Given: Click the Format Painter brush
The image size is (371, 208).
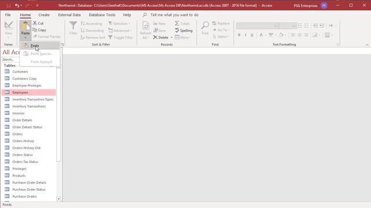Looking at the screenshot, I should [x=35, y=36].
